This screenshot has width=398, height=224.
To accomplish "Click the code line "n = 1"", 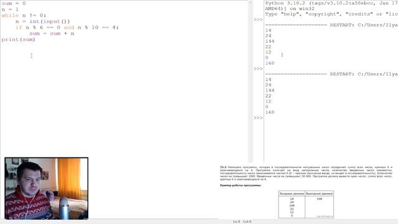I will tap(10, 9).
